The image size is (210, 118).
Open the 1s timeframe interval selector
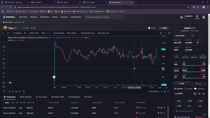[3, 33]
